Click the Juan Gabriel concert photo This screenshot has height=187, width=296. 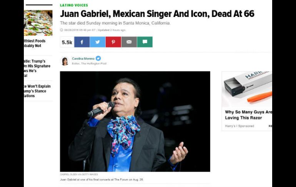tap(135, 121)
